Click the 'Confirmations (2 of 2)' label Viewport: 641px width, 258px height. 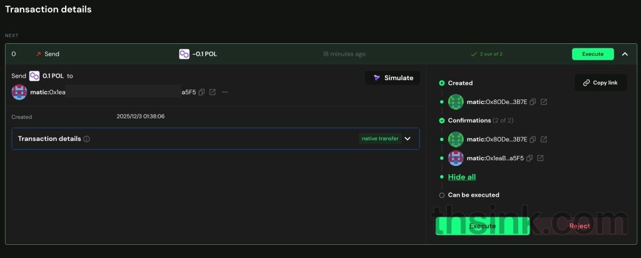point(481,121)
